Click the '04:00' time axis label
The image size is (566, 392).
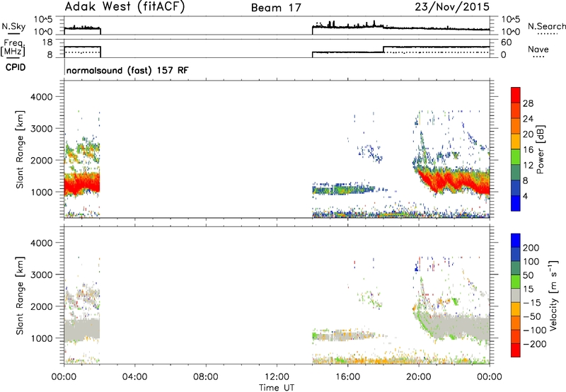(134, 376)
